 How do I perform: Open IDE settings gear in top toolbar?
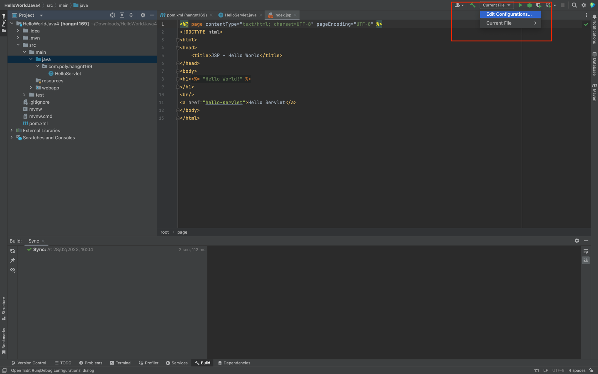point(583,5)
